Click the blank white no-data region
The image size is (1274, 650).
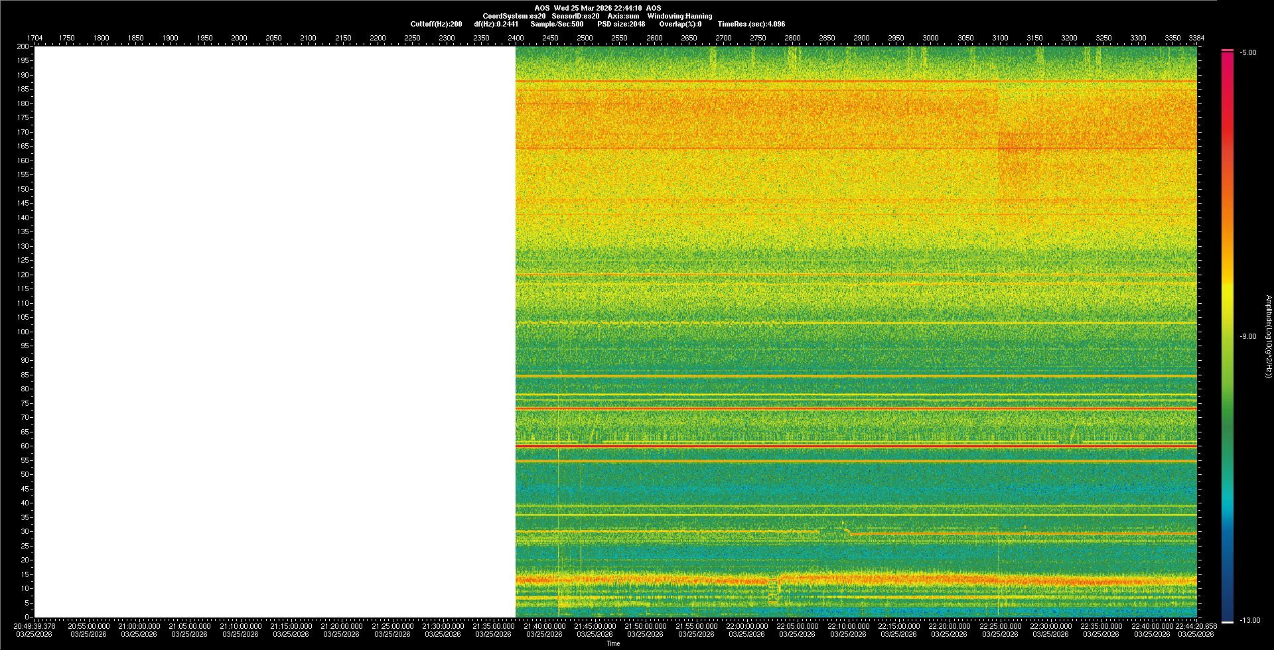[x=275, y=332]
